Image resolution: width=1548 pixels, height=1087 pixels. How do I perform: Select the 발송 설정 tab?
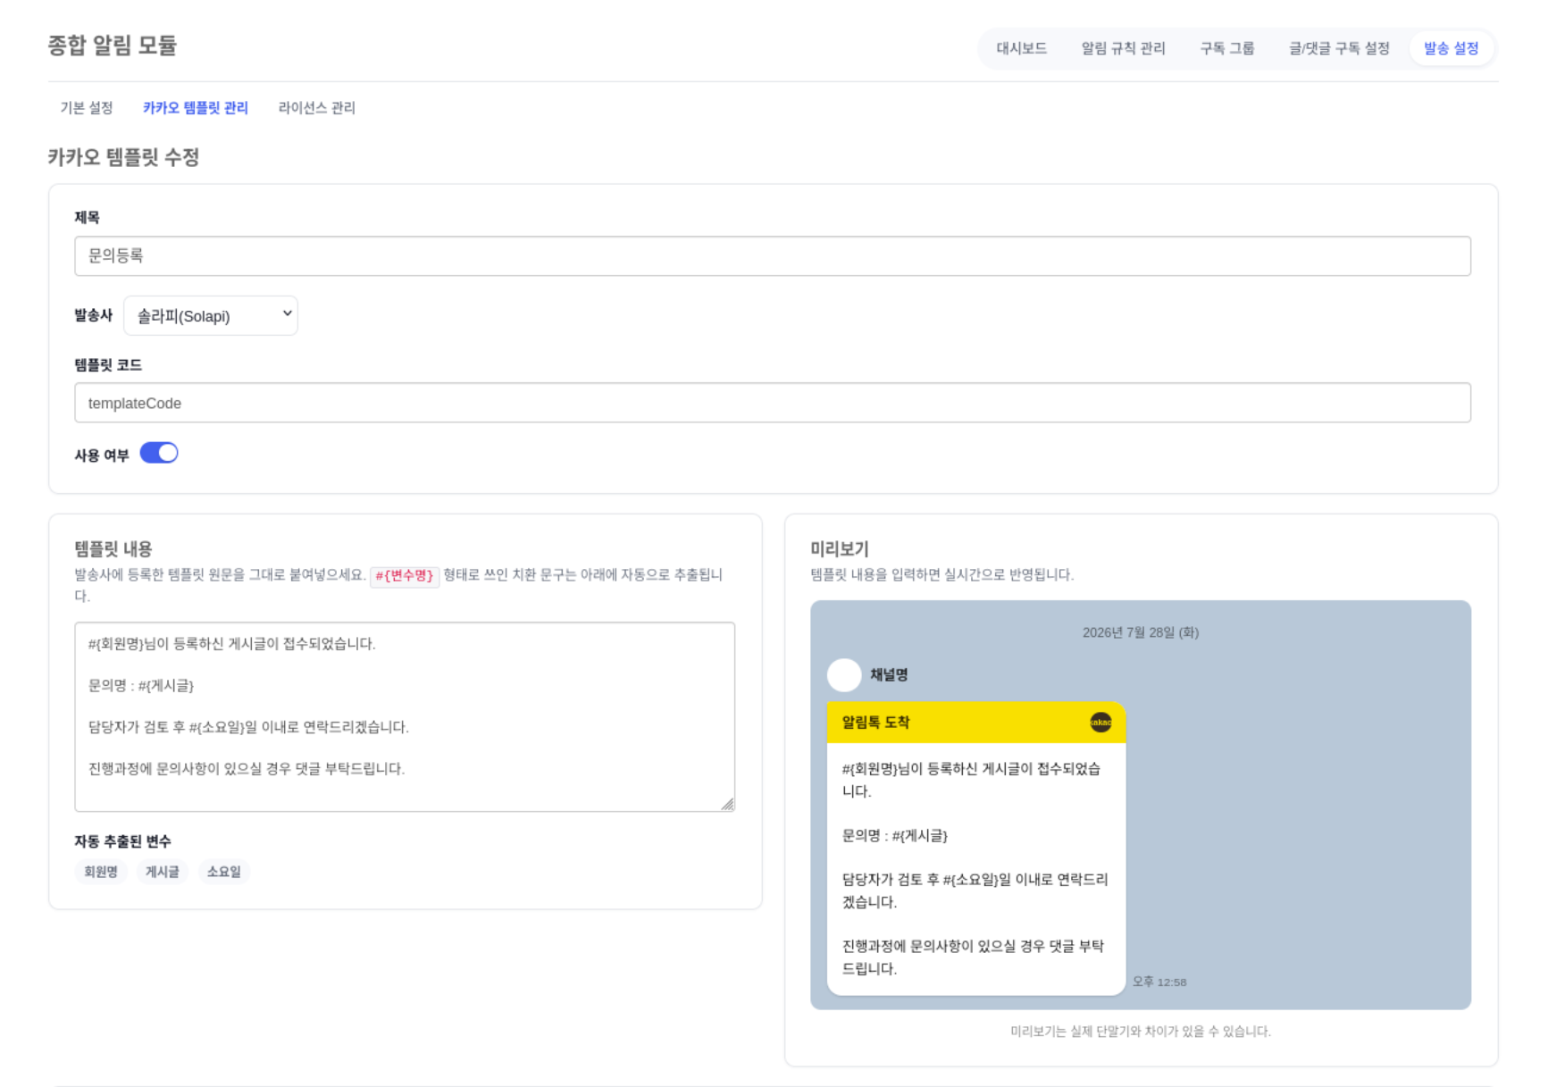(x=1451, y=48)
